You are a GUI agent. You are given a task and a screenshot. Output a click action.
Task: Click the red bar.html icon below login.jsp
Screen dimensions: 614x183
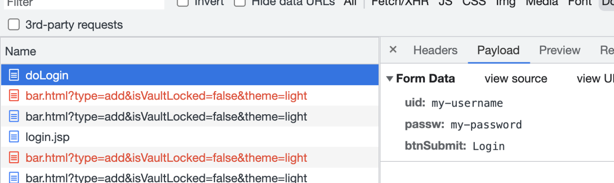point(14,158)
